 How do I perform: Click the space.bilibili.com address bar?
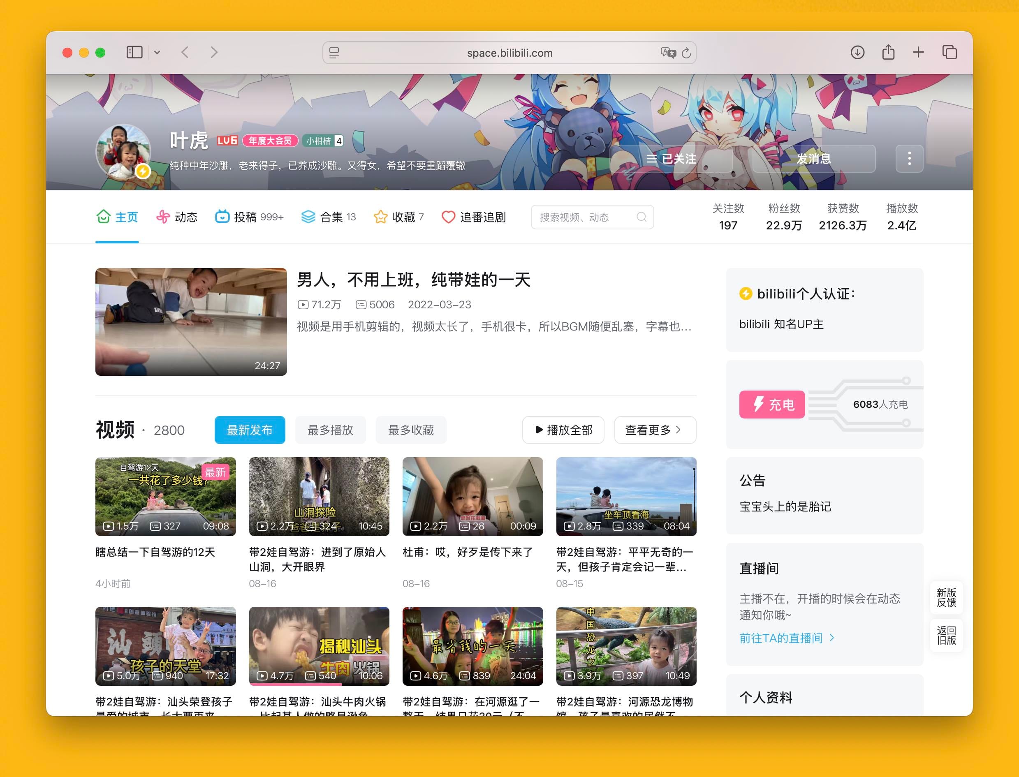[x=509, y=53]
